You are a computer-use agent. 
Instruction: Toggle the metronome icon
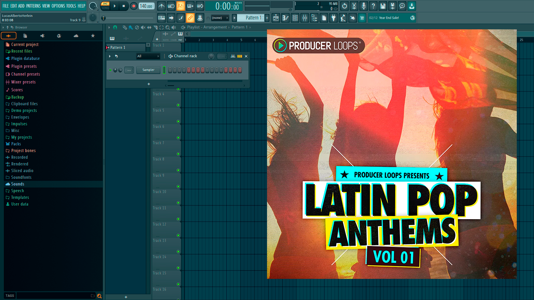[161, 6]
